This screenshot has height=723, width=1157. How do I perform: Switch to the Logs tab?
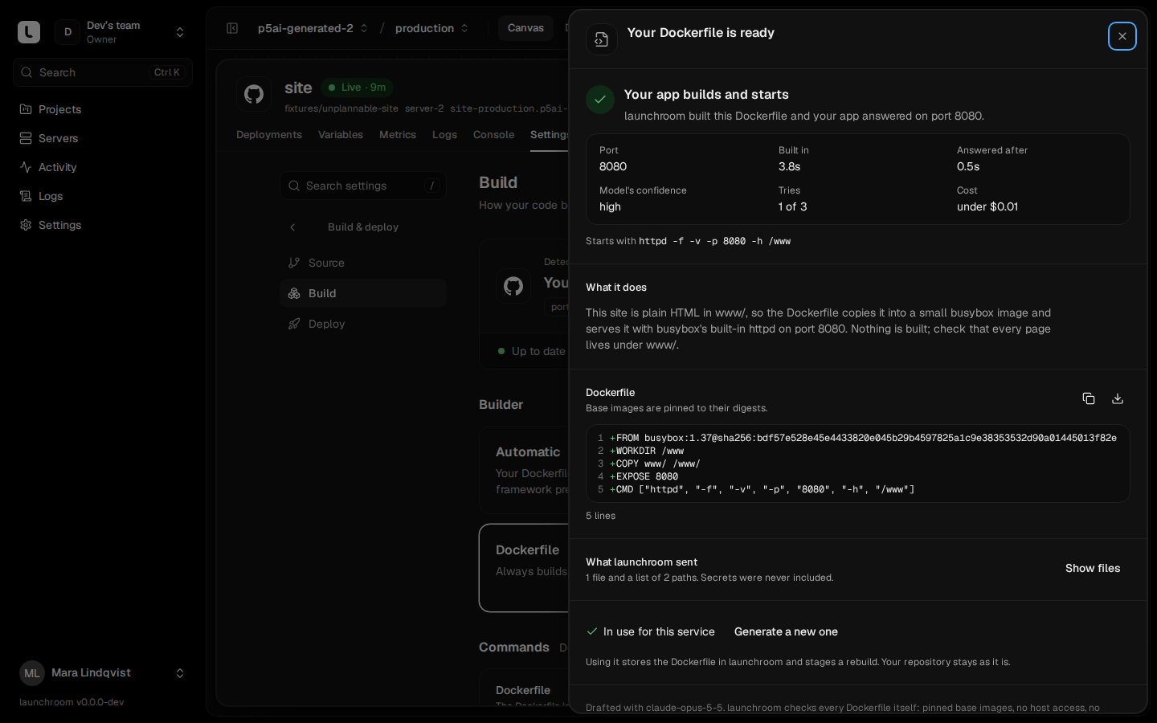[444, 135]
